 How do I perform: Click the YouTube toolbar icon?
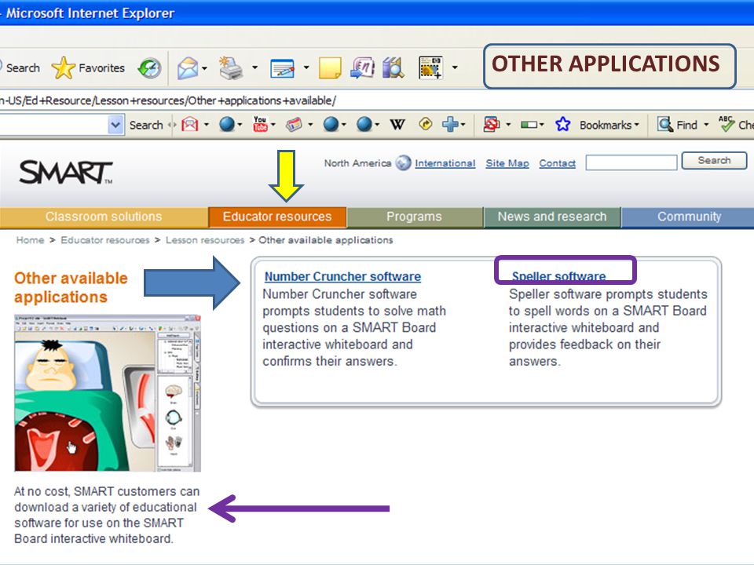click(x=260, y=125)
